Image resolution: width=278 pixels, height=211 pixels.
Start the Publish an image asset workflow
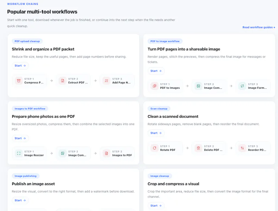[x=20, y=200]
